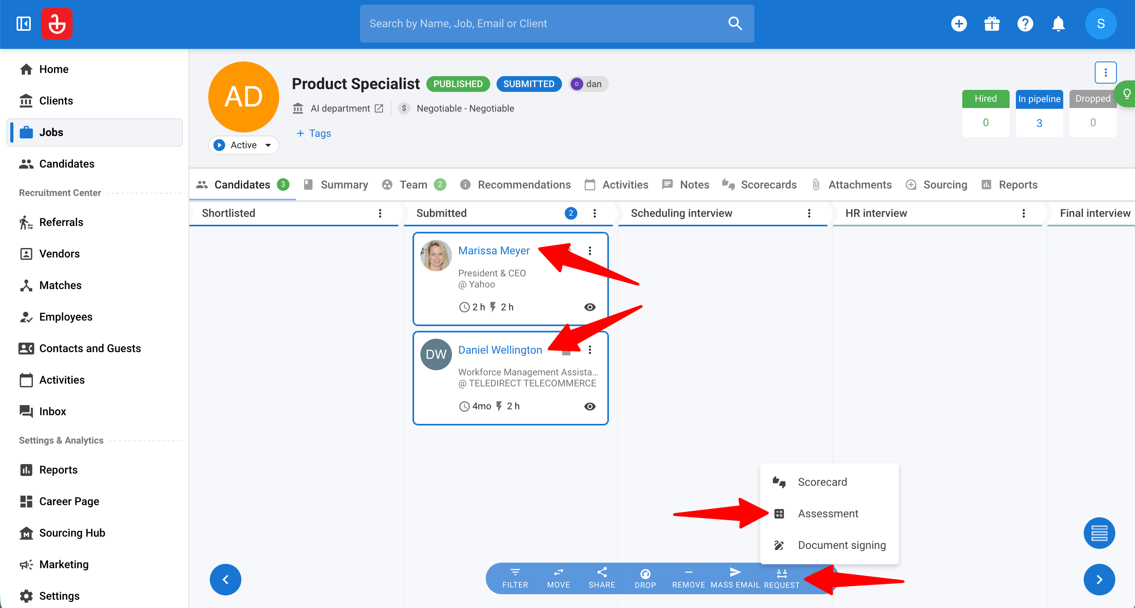Open Sourcing Hub in sidebar

(x=95, y=533)
